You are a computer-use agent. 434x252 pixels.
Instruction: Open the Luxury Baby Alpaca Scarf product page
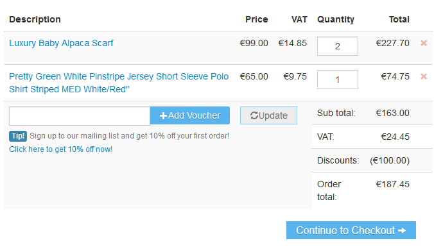[61, 43]
